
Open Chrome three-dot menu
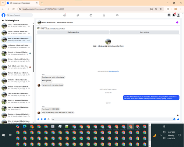pos(181,9)
